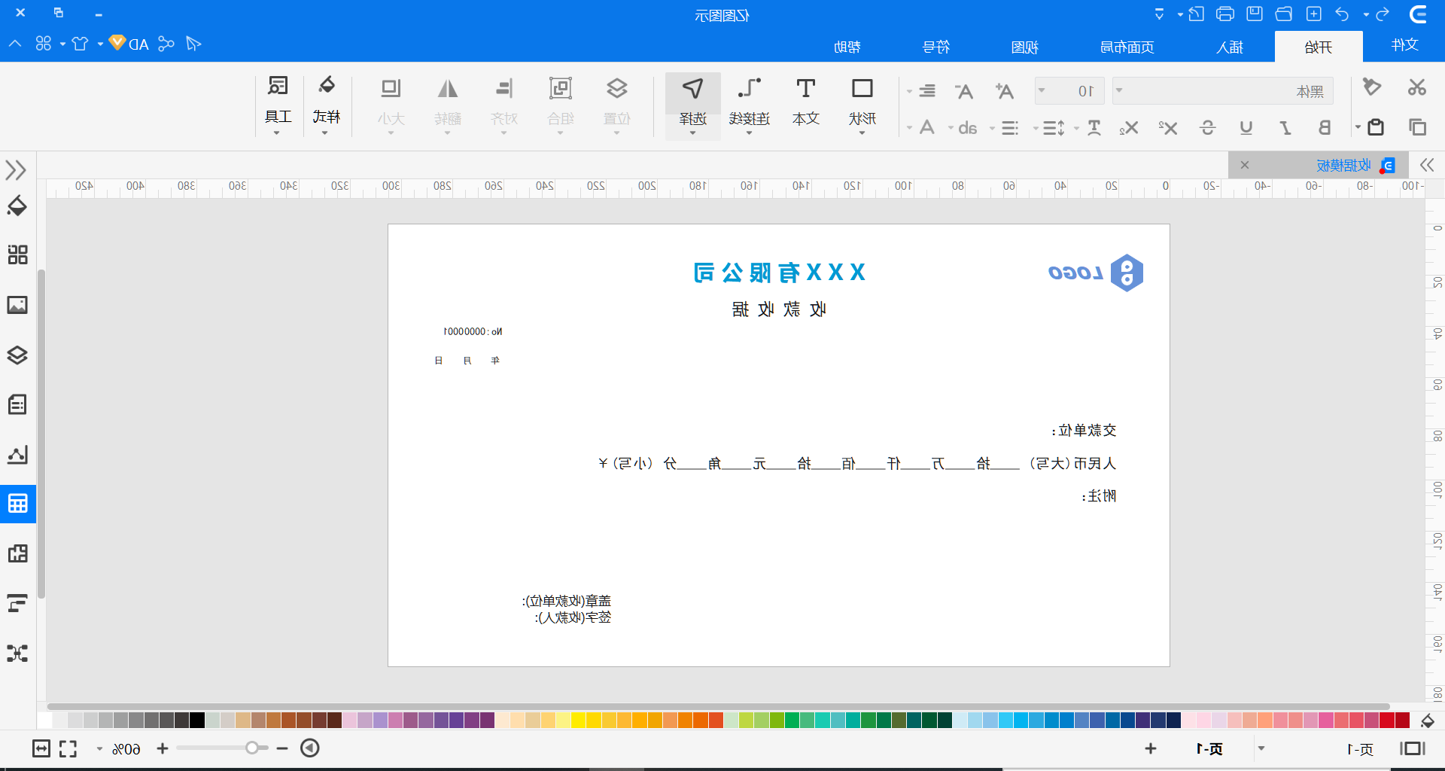Click the New document plus icon
The width and height of the screenshot is (1445, 771).
[x=1314, y=14]
